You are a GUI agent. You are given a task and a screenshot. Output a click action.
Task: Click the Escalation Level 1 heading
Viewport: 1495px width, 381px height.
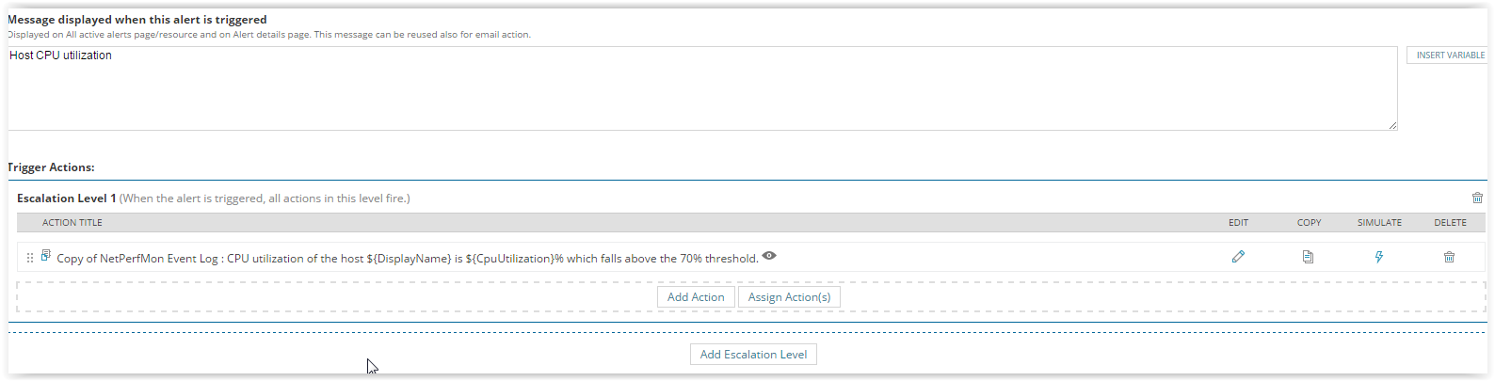[66, 198]
